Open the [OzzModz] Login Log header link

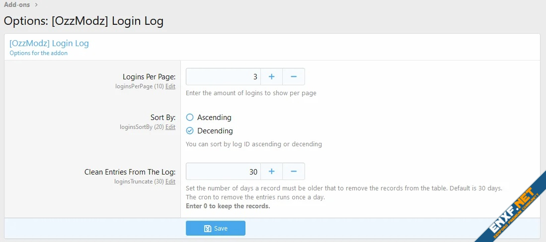49,43
